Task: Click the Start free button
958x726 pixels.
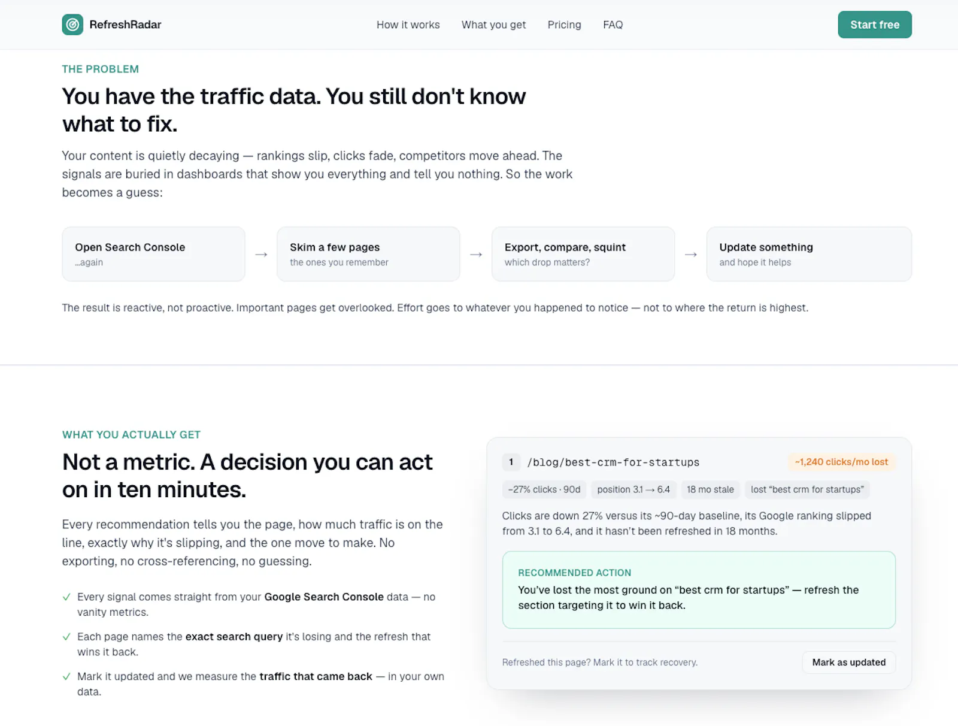Action: pyautogui.click(x=875, y=25)
